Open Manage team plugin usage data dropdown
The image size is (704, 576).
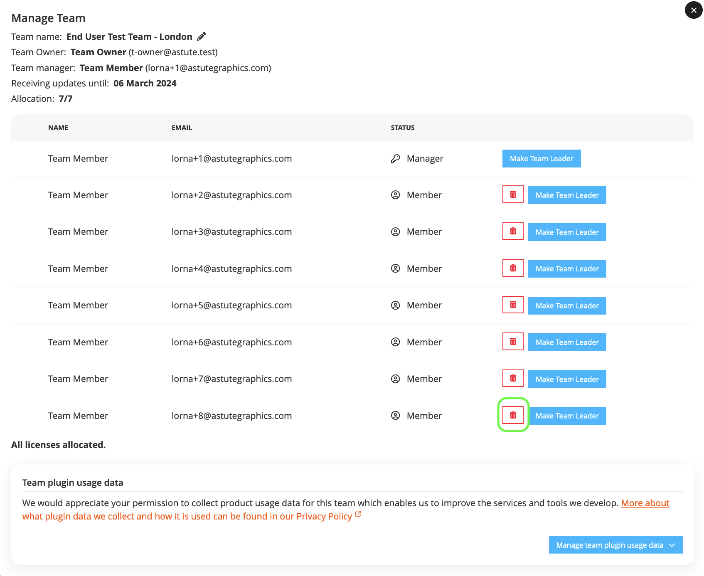coord(615,545)
